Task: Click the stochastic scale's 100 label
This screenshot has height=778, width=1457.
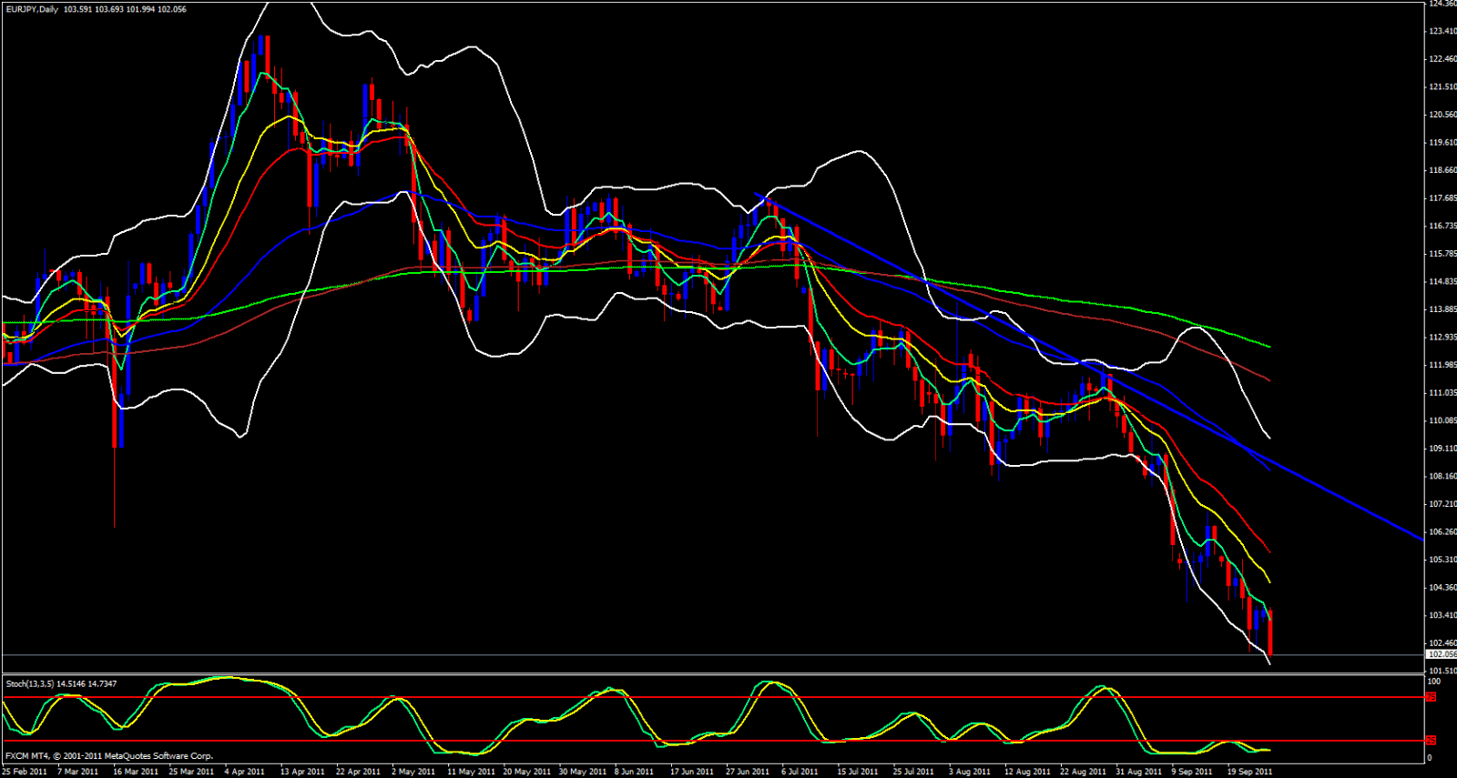Action: (x=1433, y=681)
